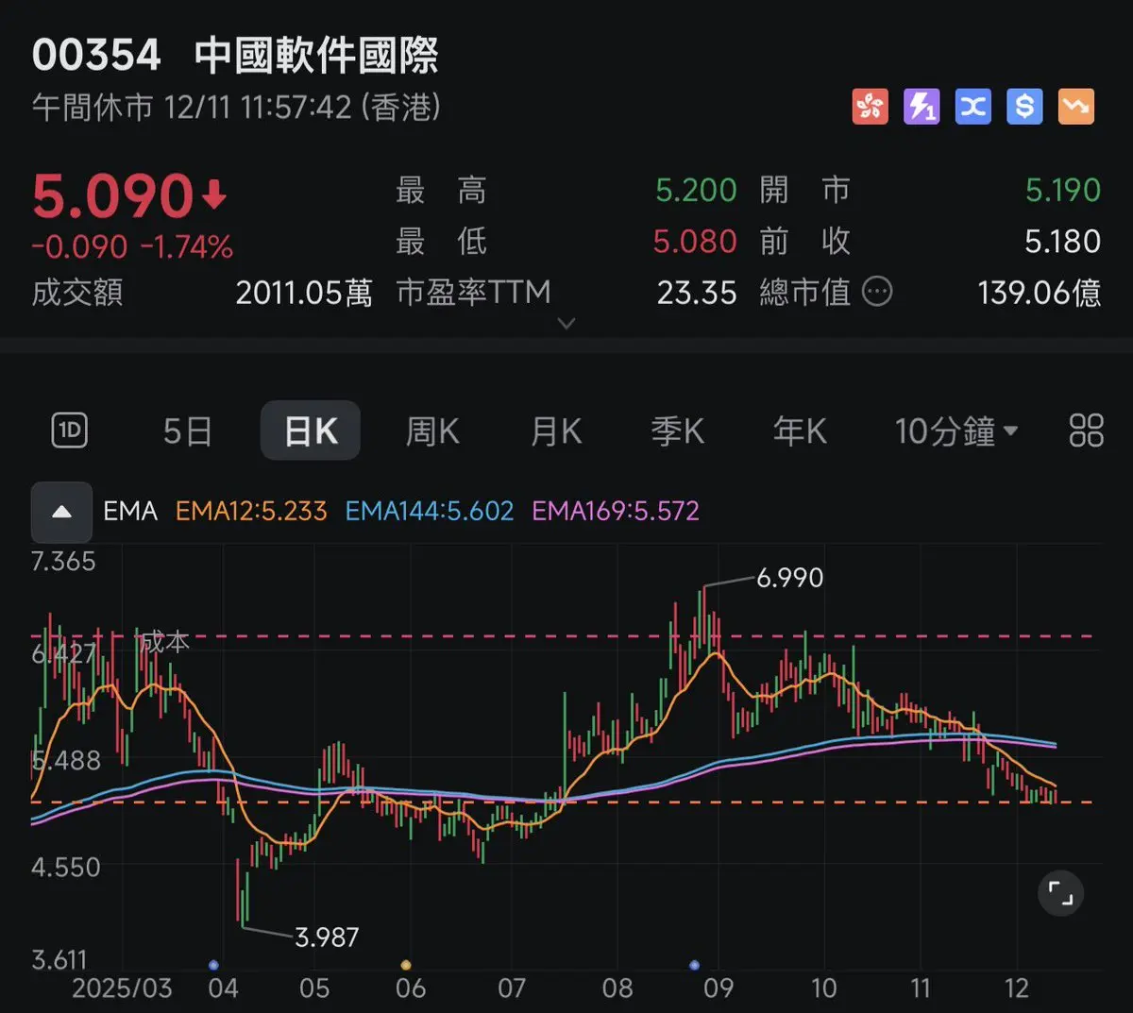Tap the blue shuffle arrows icon

(x=972, y=107)
